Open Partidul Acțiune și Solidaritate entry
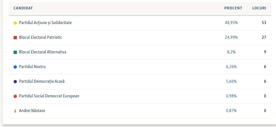This screenshot has width=276, height=127. coord(45,23)
